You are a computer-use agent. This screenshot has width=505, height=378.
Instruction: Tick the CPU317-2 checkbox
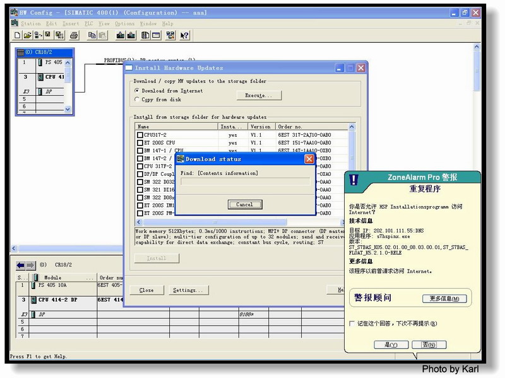pos(140,135)
